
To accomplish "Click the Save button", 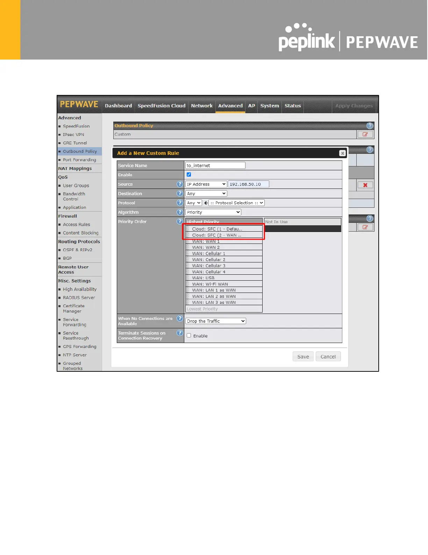I will pos(303,357).
